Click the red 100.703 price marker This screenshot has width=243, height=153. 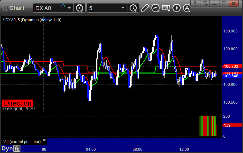[x=232, y=66]
